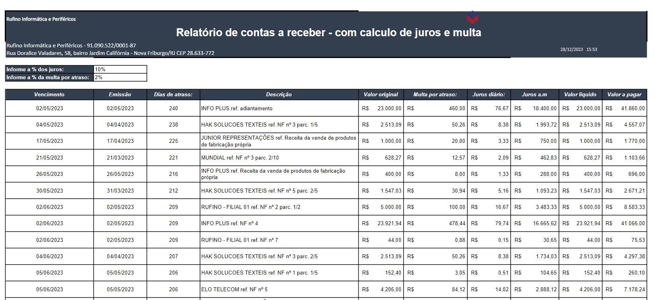This screenshot has width=654, height=300.
Task: Click the Multa por atraso column header
Action: click(x=435, y=94)
